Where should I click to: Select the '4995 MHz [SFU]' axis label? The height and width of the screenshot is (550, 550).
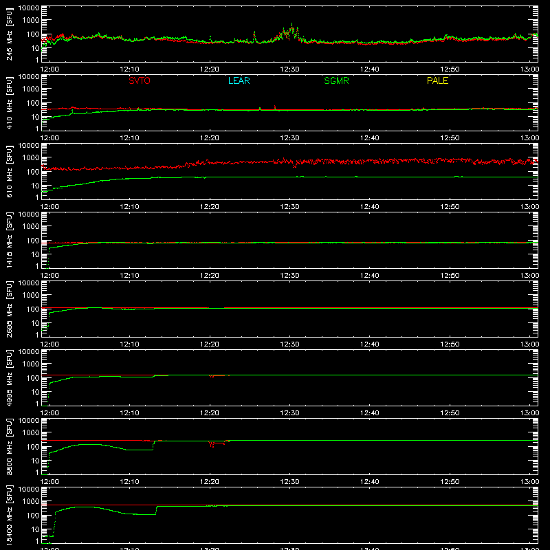pyautogui.click(x=9, y=377)
